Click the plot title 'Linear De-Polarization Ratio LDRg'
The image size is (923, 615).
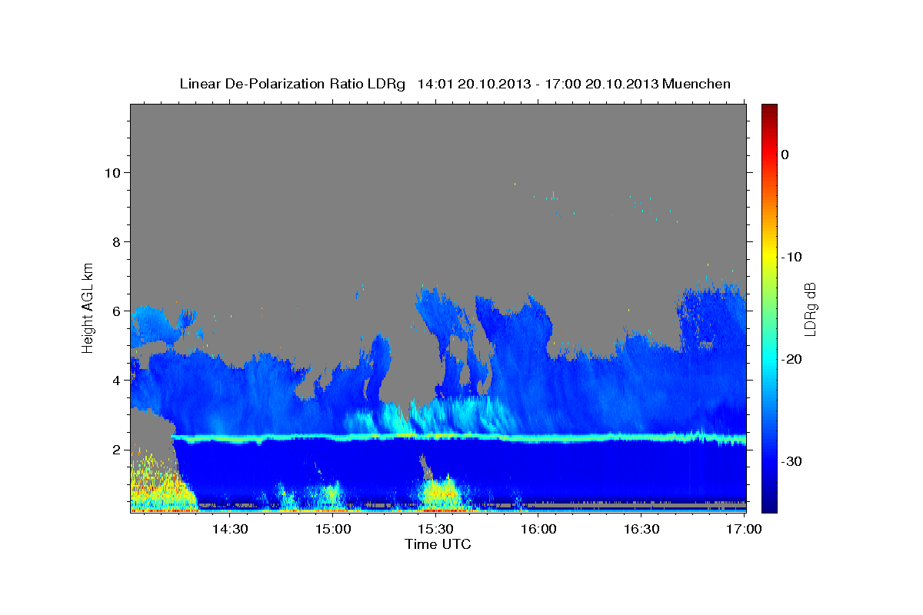292,84
